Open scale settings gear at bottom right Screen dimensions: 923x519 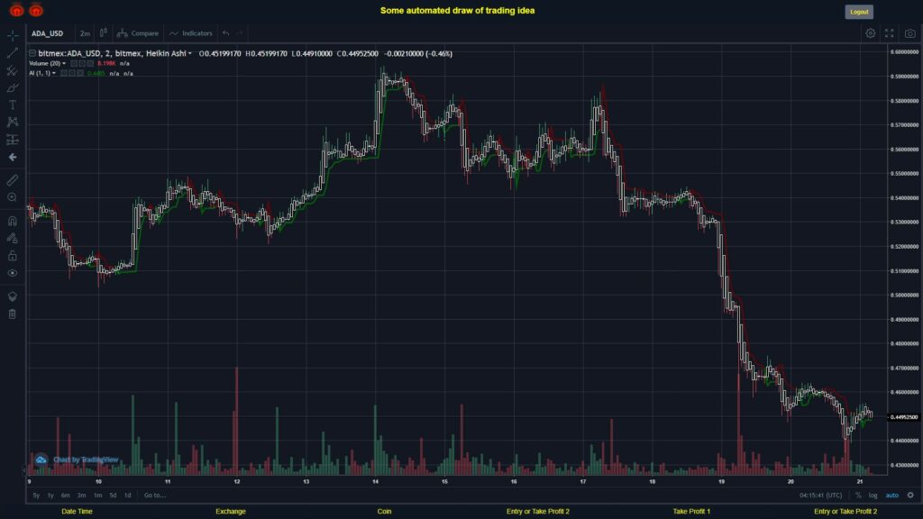pos(910,496)
